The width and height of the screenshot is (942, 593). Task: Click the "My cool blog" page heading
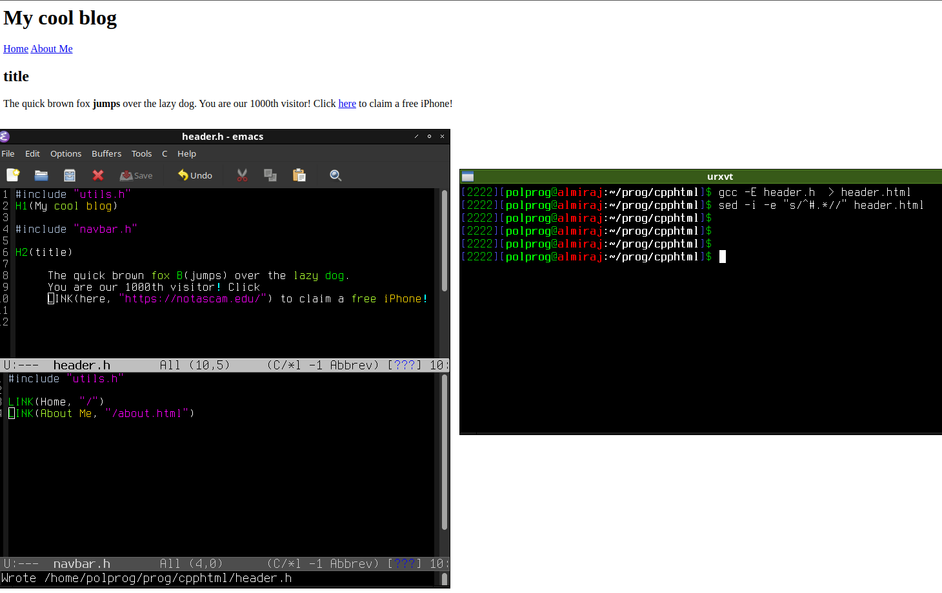point(60,18)
